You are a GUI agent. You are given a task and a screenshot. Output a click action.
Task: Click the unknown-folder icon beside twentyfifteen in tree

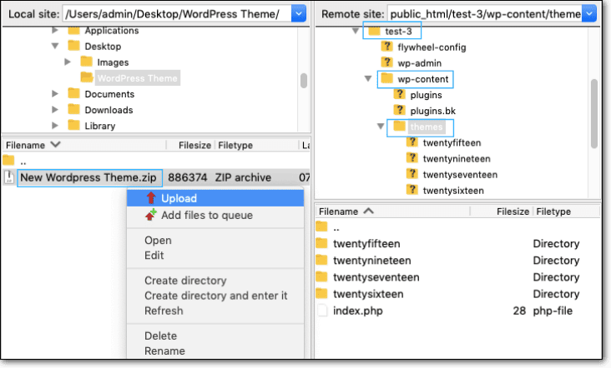[412, 142]
